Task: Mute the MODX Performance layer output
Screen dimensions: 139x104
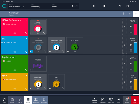Action: click(131, 27)
